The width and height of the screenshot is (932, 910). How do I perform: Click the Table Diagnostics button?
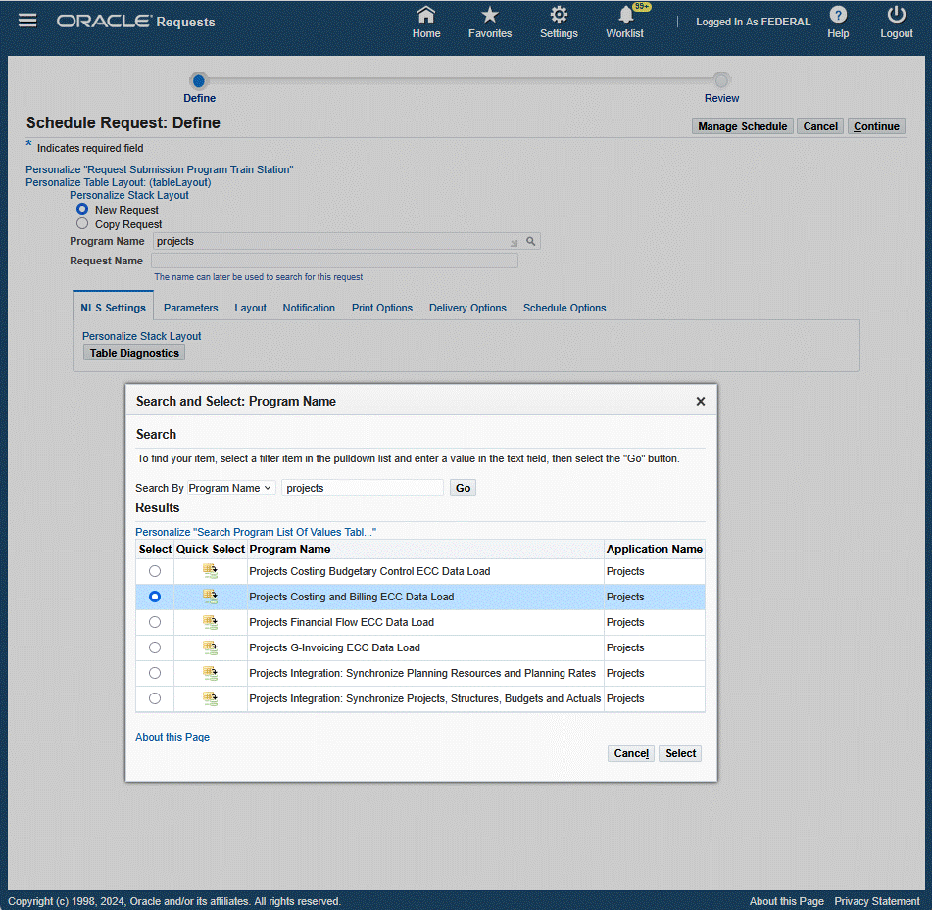point(134,353)
